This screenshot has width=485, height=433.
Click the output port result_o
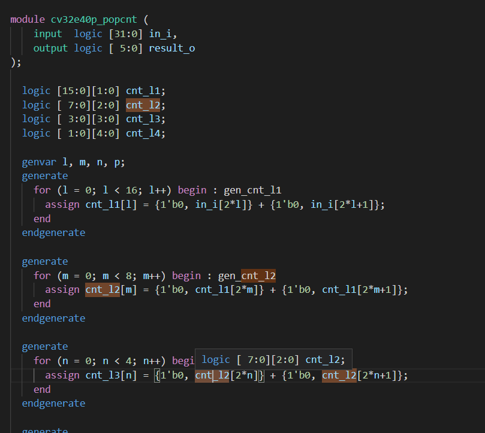[x=171, y=48]
